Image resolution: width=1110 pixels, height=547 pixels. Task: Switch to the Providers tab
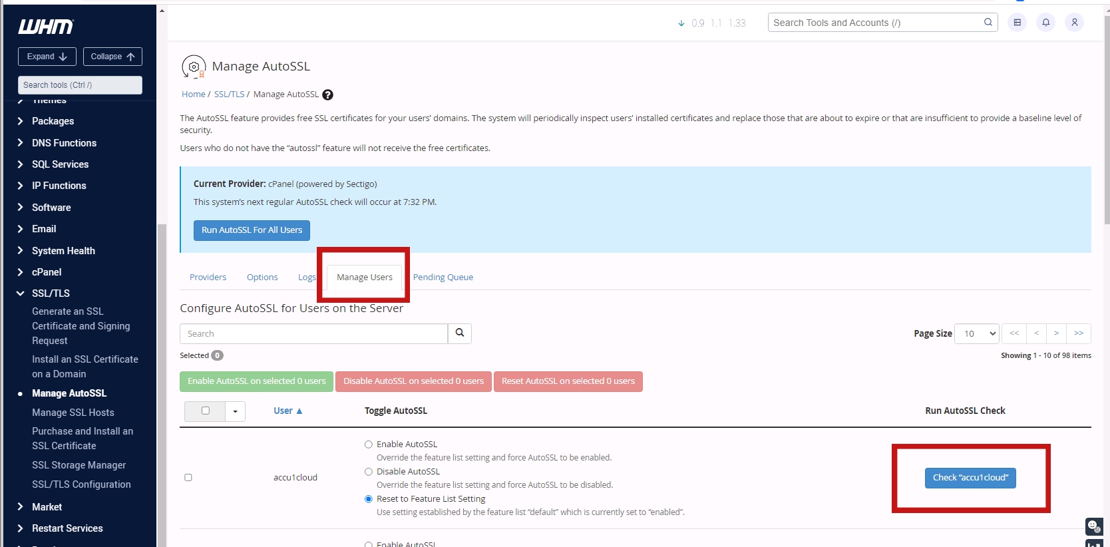point(208,277)
